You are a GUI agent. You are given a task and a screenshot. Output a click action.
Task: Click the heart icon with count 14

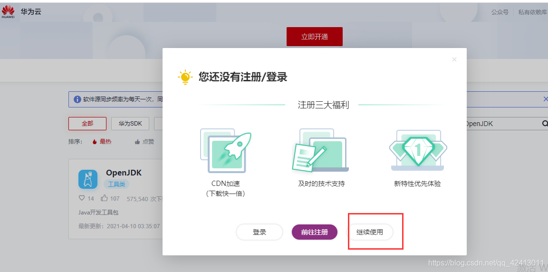pyautogui.click(x=82, y=198)
